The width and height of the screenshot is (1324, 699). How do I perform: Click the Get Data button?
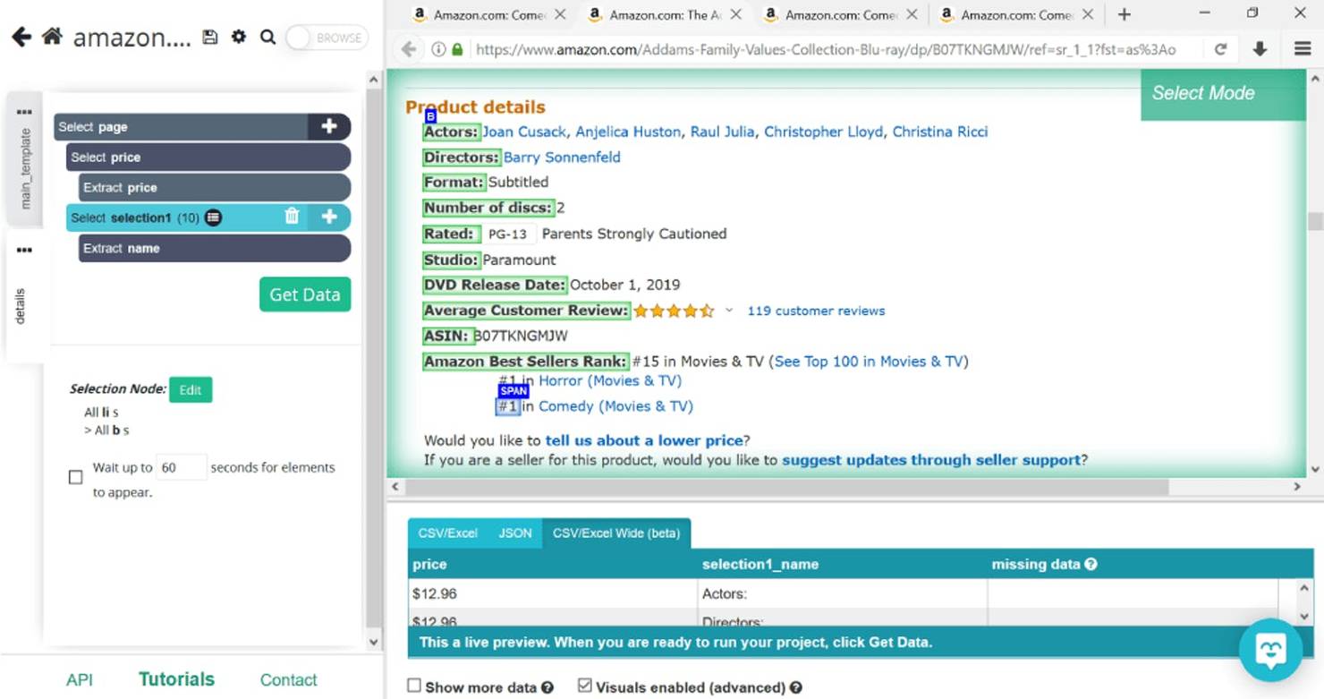[305, 294]
